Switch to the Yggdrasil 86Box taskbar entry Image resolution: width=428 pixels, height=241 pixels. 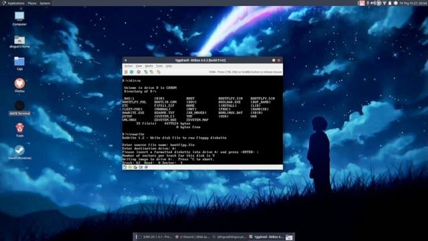(266, 237)
